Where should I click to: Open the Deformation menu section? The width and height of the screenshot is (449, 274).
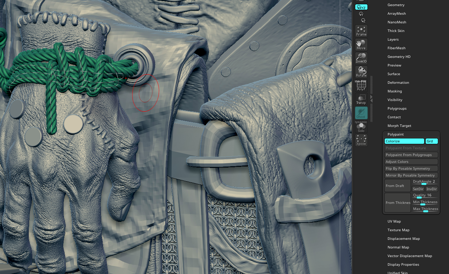pyautogui.click(x=398, y=83)
